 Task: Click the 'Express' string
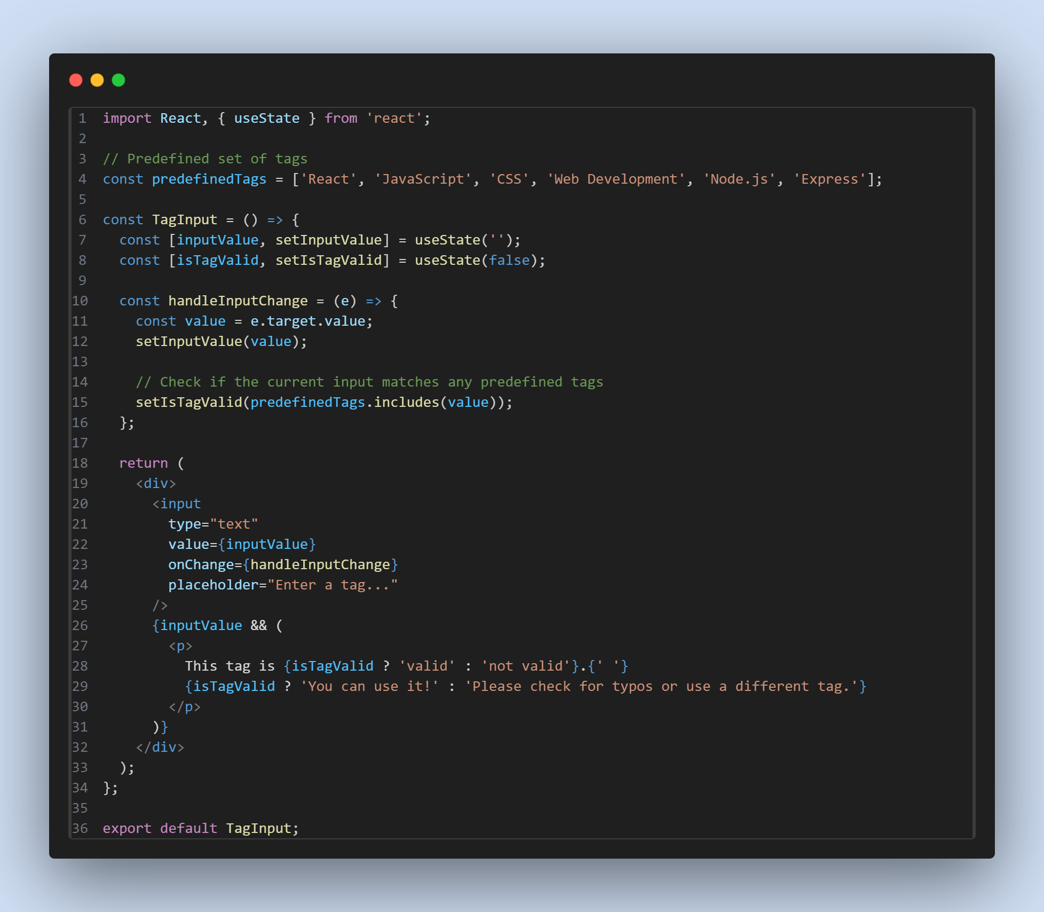830,179
